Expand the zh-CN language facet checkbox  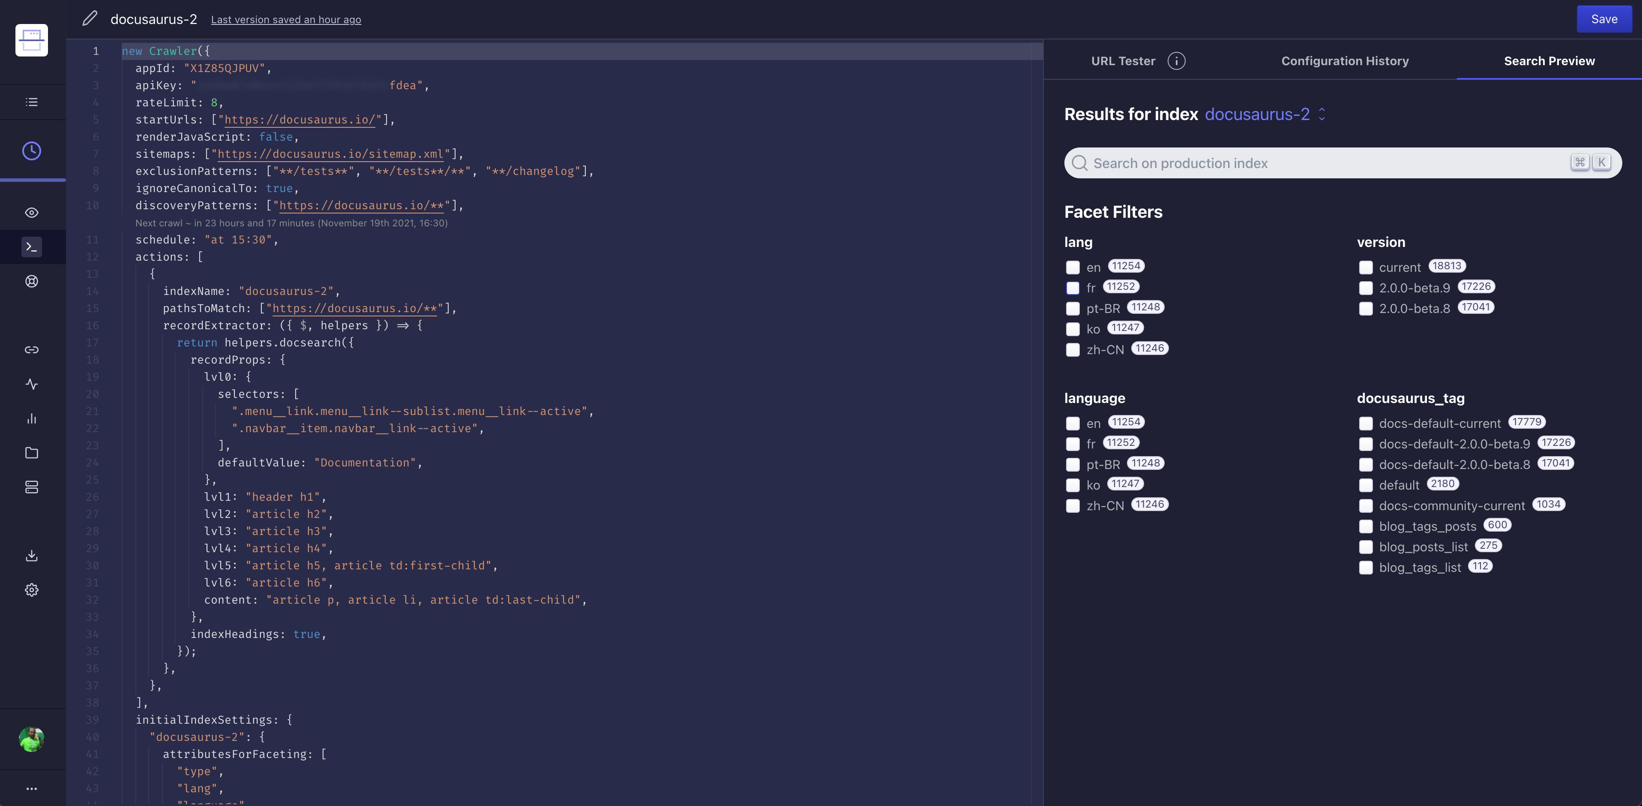[1073, 505]
